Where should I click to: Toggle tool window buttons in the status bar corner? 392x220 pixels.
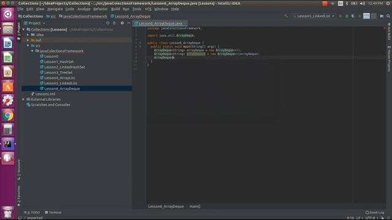(x=20, y=218)
